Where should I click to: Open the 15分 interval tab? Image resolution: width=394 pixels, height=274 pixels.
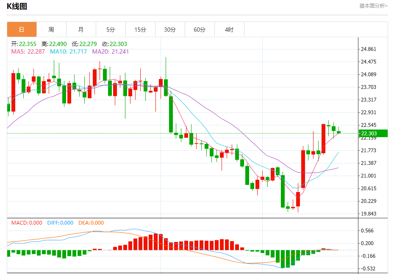coord(140,30)
